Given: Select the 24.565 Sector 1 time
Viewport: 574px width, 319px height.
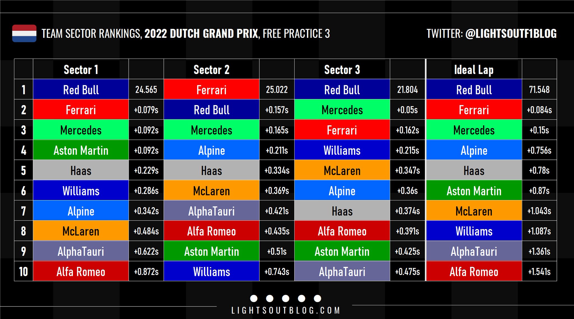Looking at the screenshot, I should point(146,90).
